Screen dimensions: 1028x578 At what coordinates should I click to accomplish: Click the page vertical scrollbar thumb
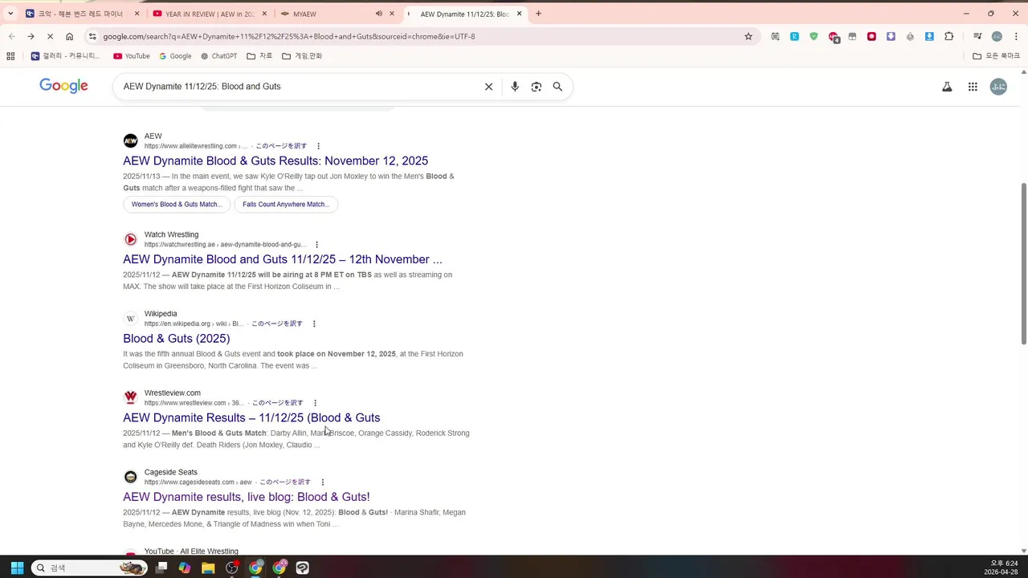1023,264
